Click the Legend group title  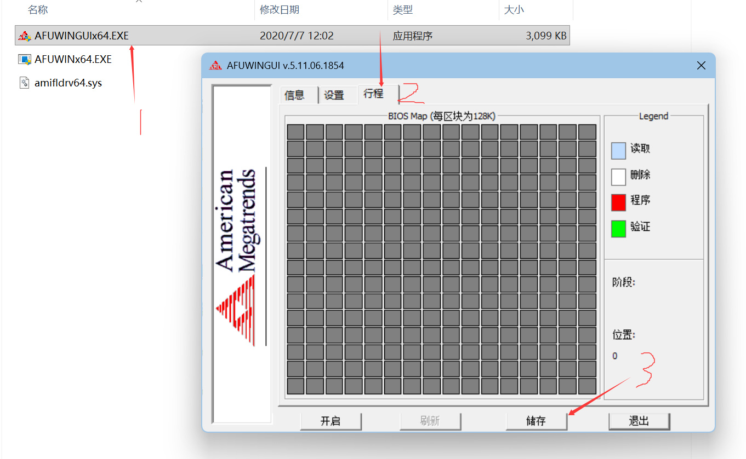[653, 116]
